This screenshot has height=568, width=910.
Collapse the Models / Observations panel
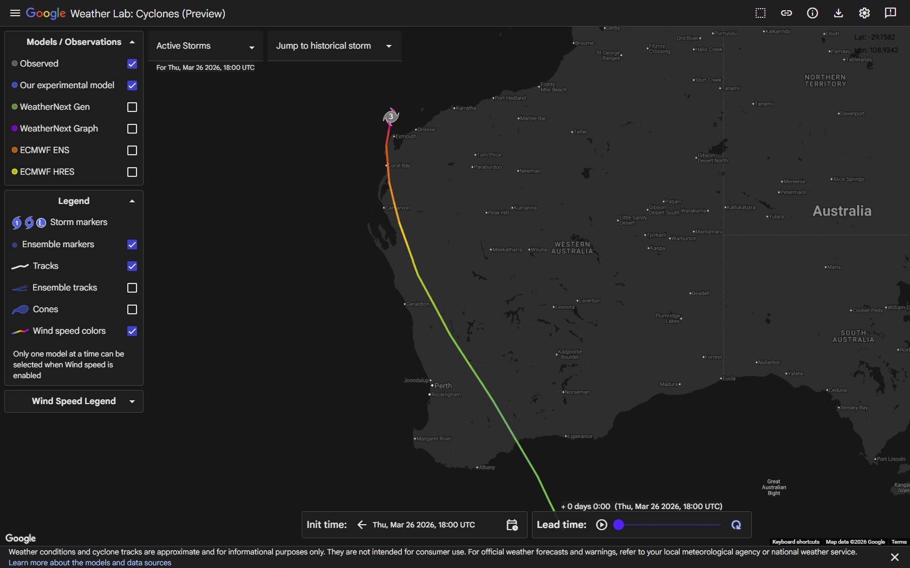[132, 42]
